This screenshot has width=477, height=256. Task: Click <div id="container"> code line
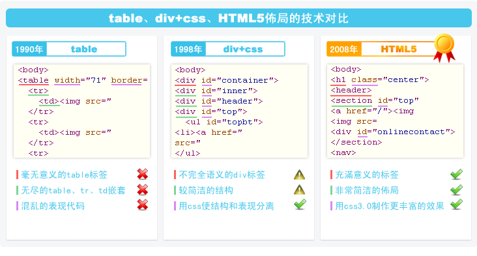(227, 80)
